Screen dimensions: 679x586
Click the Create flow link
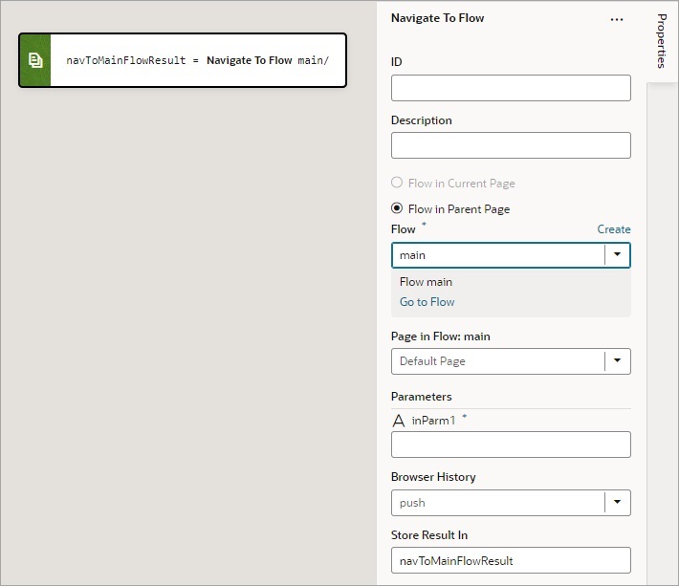pyautogui.click(x=614, y=229)
